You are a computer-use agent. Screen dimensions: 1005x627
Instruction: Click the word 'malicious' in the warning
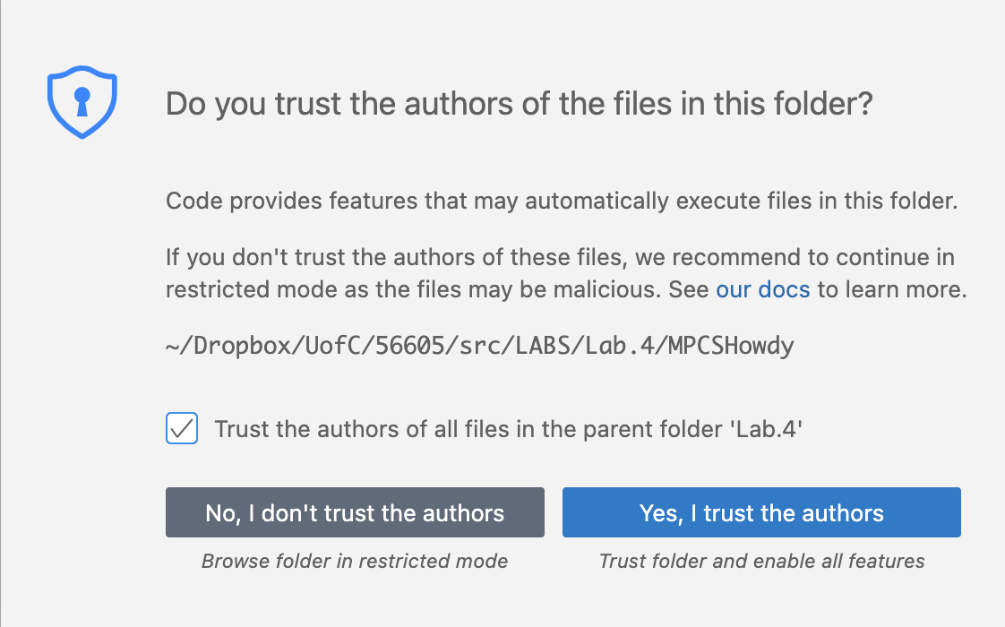(x=614, y=290)
